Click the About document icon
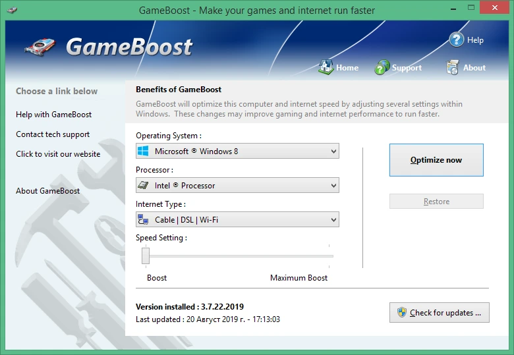Viewport: 514px width, 355px height. [x=452, y=67]
